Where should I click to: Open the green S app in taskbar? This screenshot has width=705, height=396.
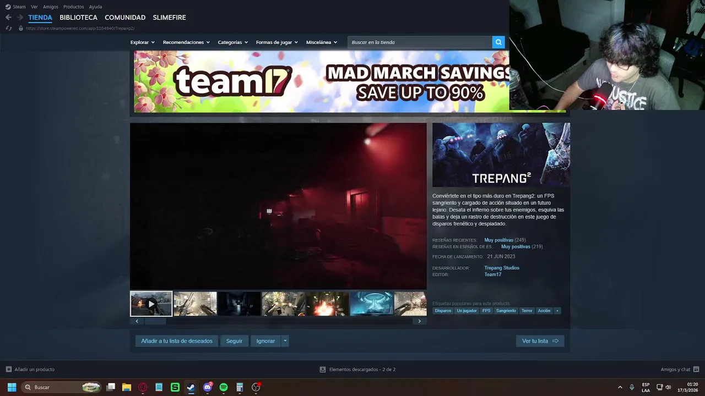pos(175,387)
